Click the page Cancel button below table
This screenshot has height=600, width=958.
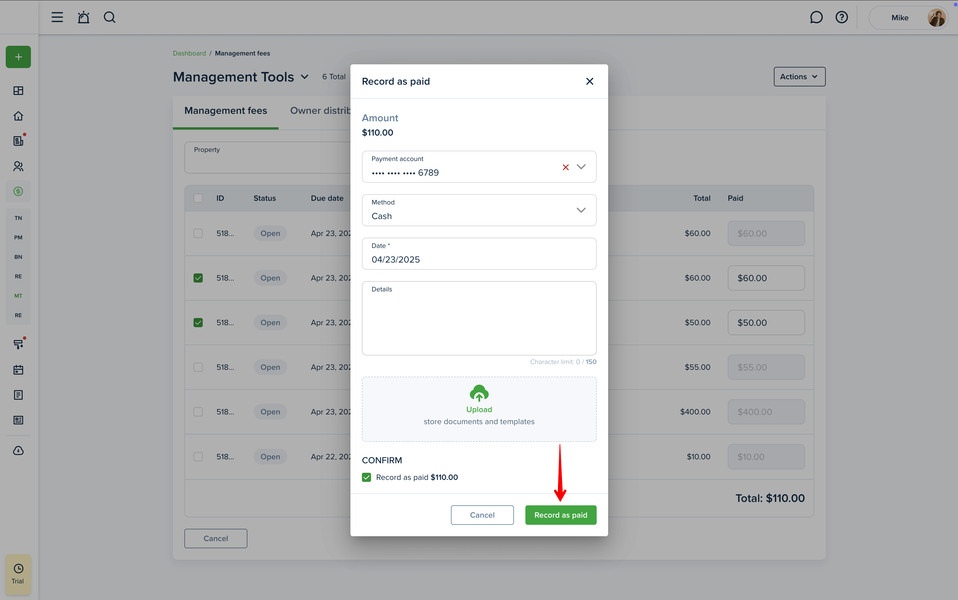point(216,539)
